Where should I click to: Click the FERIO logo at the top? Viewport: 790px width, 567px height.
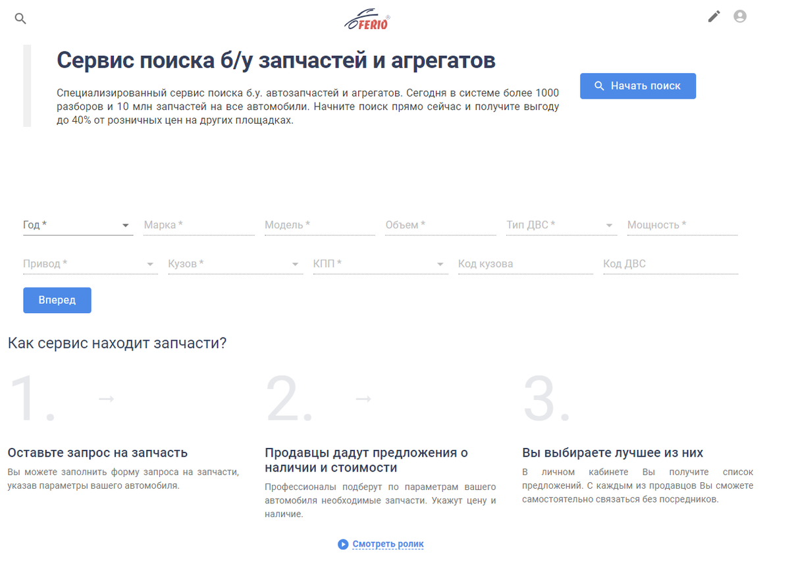(369, 19)
